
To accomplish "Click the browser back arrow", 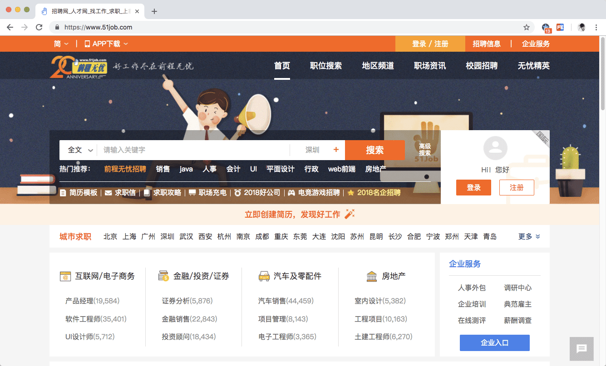I will (10, 27).
